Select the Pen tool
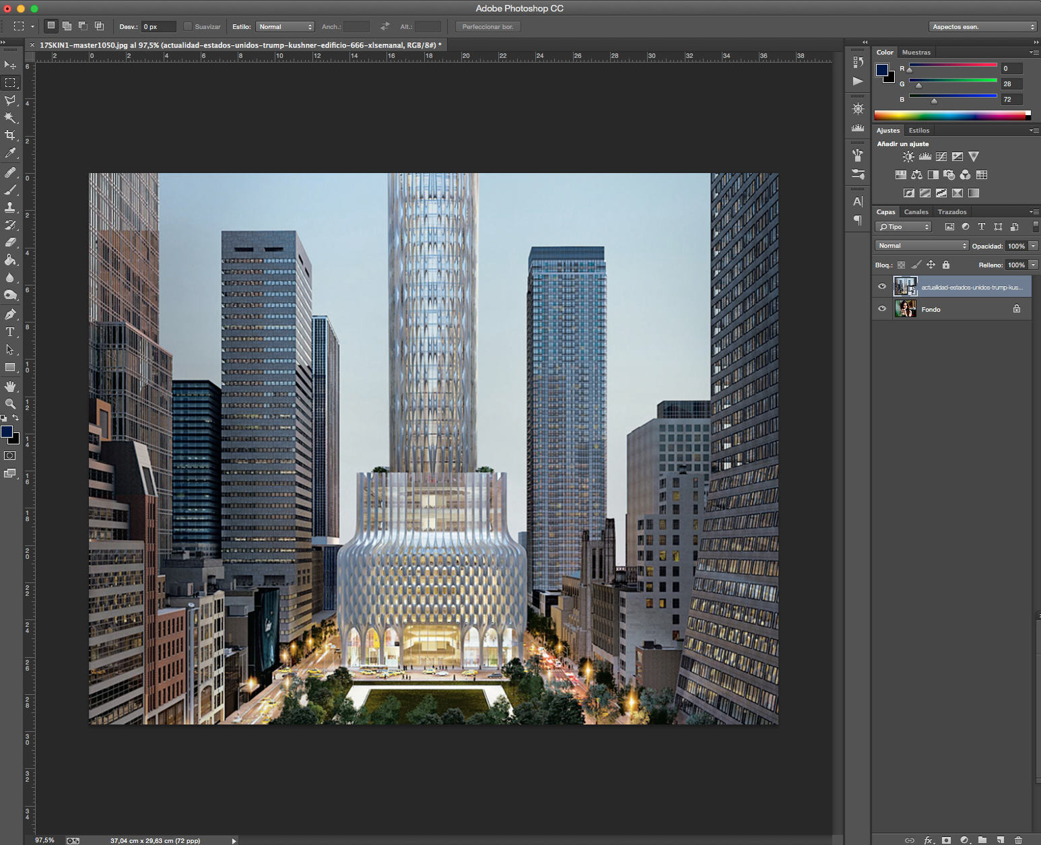 pos(10,314)
